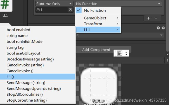Screen dimensions: 169x105
Task: Select bool useGUILayout property
Action: click(x=37, y=53)
